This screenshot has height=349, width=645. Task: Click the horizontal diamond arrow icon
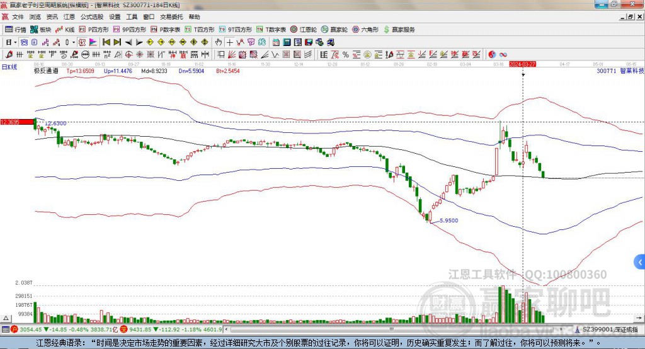[x=172, y=42]
